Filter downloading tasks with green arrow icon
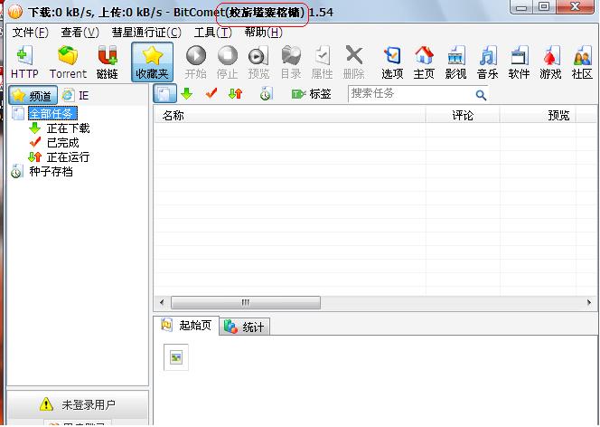Viewport: 600px width, 427px height. [x=187, y=93]
